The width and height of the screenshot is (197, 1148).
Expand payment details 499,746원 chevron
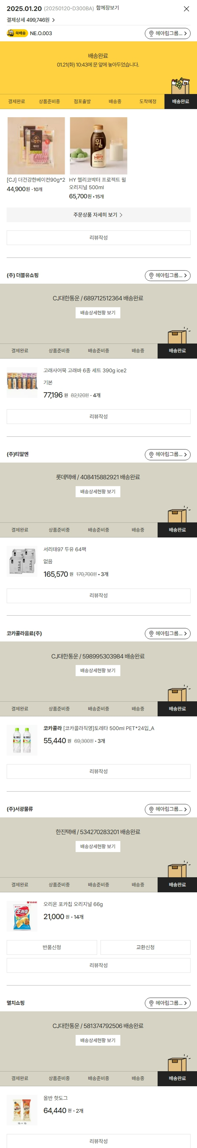[53, 20]
